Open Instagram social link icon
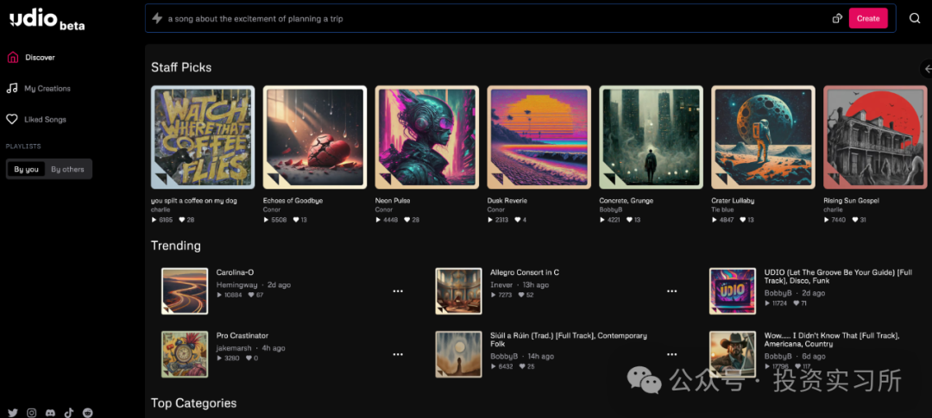 tap(32, 413)
